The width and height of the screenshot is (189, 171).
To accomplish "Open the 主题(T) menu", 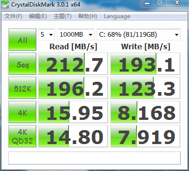I will point(62,16).
